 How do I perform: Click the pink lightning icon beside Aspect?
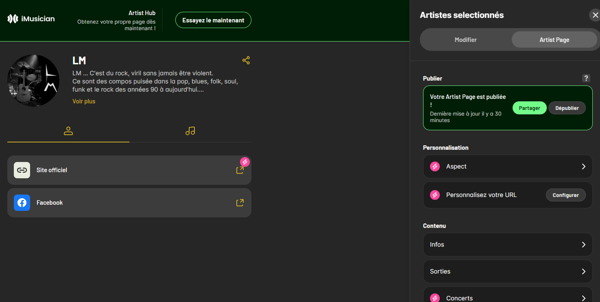tap(435, 166)
